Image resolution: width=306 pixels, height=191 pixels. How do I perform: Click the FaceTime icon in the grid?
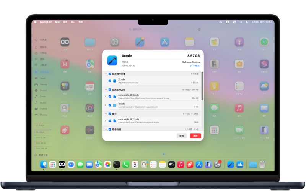point(239,130)
